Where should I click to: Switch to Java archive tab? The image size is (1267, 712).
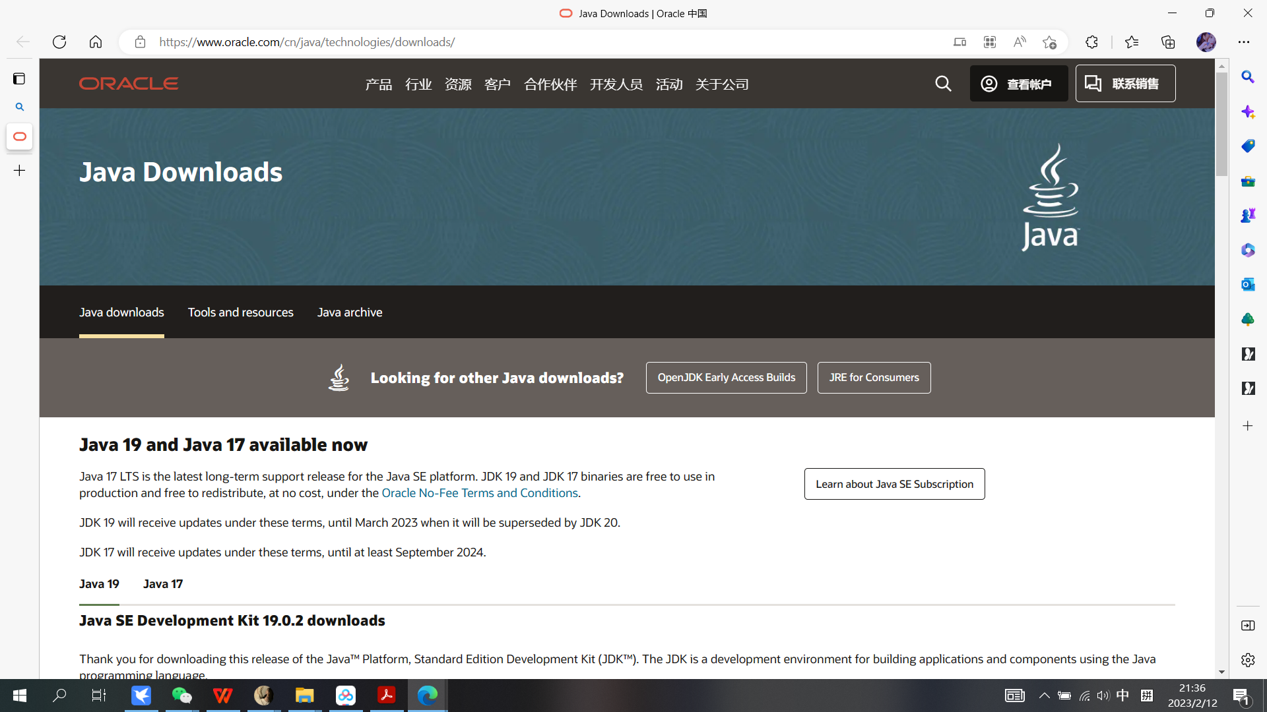pos(350,312)
